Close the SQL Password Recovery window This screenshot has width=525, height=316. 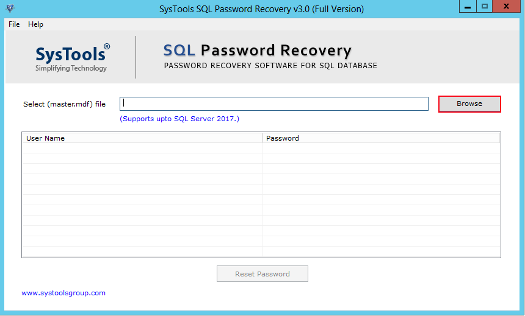coord(508,7)
